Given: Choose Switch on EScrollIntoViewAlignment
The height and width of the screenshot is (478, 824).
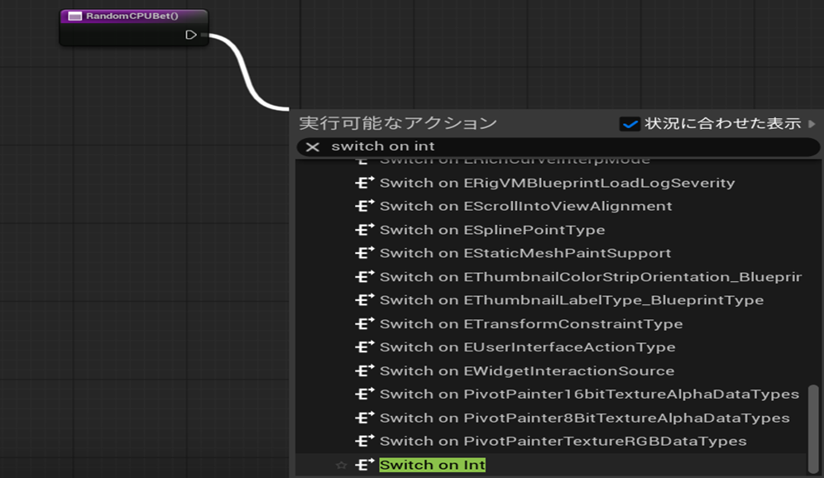Looking at the screenshot, I should [525, 206].
